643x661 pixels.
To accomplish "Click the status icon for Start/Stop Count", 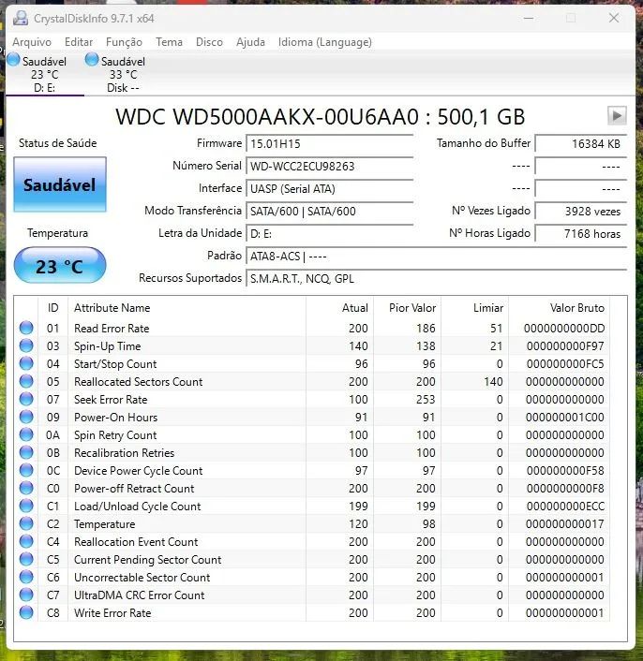I will point(26,363).
